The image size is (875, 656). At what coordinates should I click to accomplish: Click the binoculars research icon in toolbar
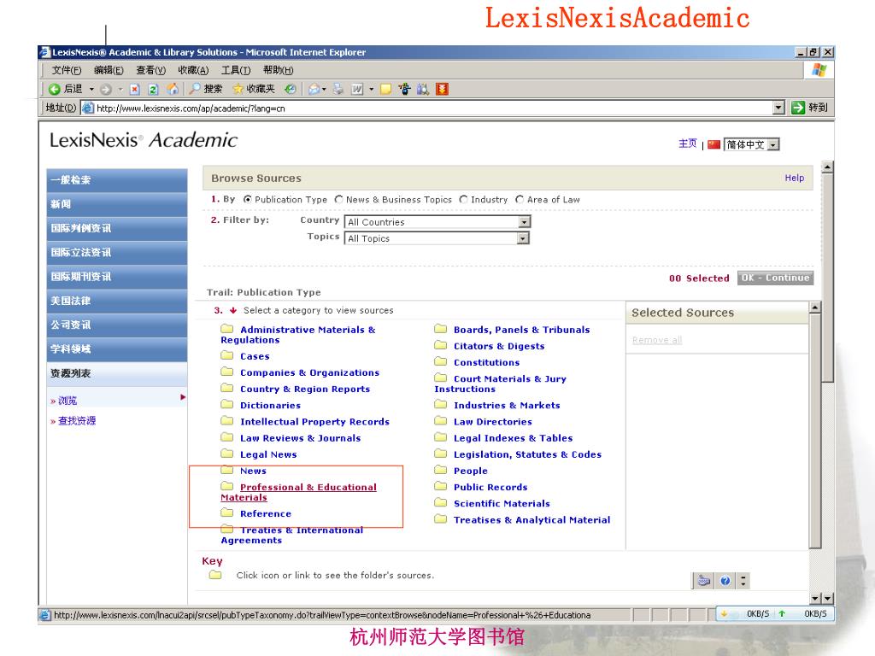tap(423, 89)
